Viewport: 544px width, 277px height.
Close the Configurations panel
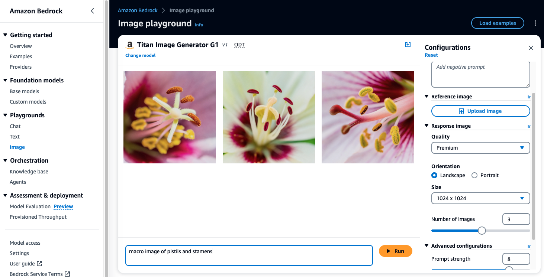tap(531, 48)
